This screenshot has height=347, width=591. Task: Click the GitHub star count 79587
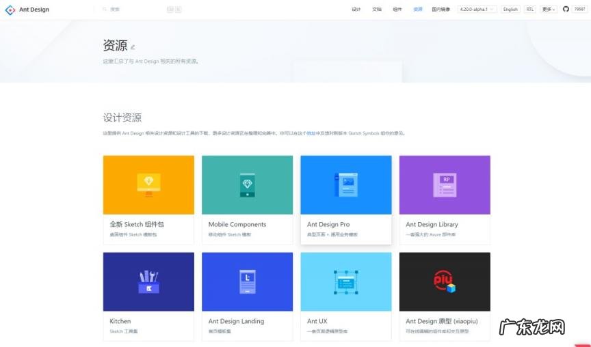point(579,9)
